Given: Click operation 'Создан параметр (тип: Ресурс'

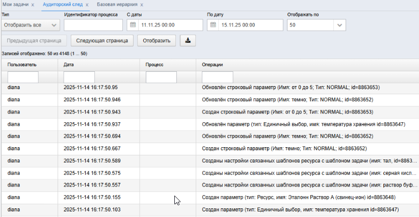Looking at the screenshot, I should [x=299, y=197].
